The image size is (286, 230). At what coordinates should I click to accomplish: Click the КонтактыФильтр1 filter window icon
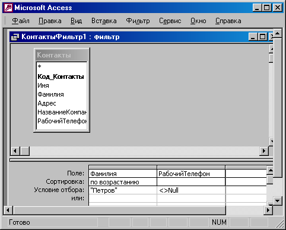pos(15,37)
